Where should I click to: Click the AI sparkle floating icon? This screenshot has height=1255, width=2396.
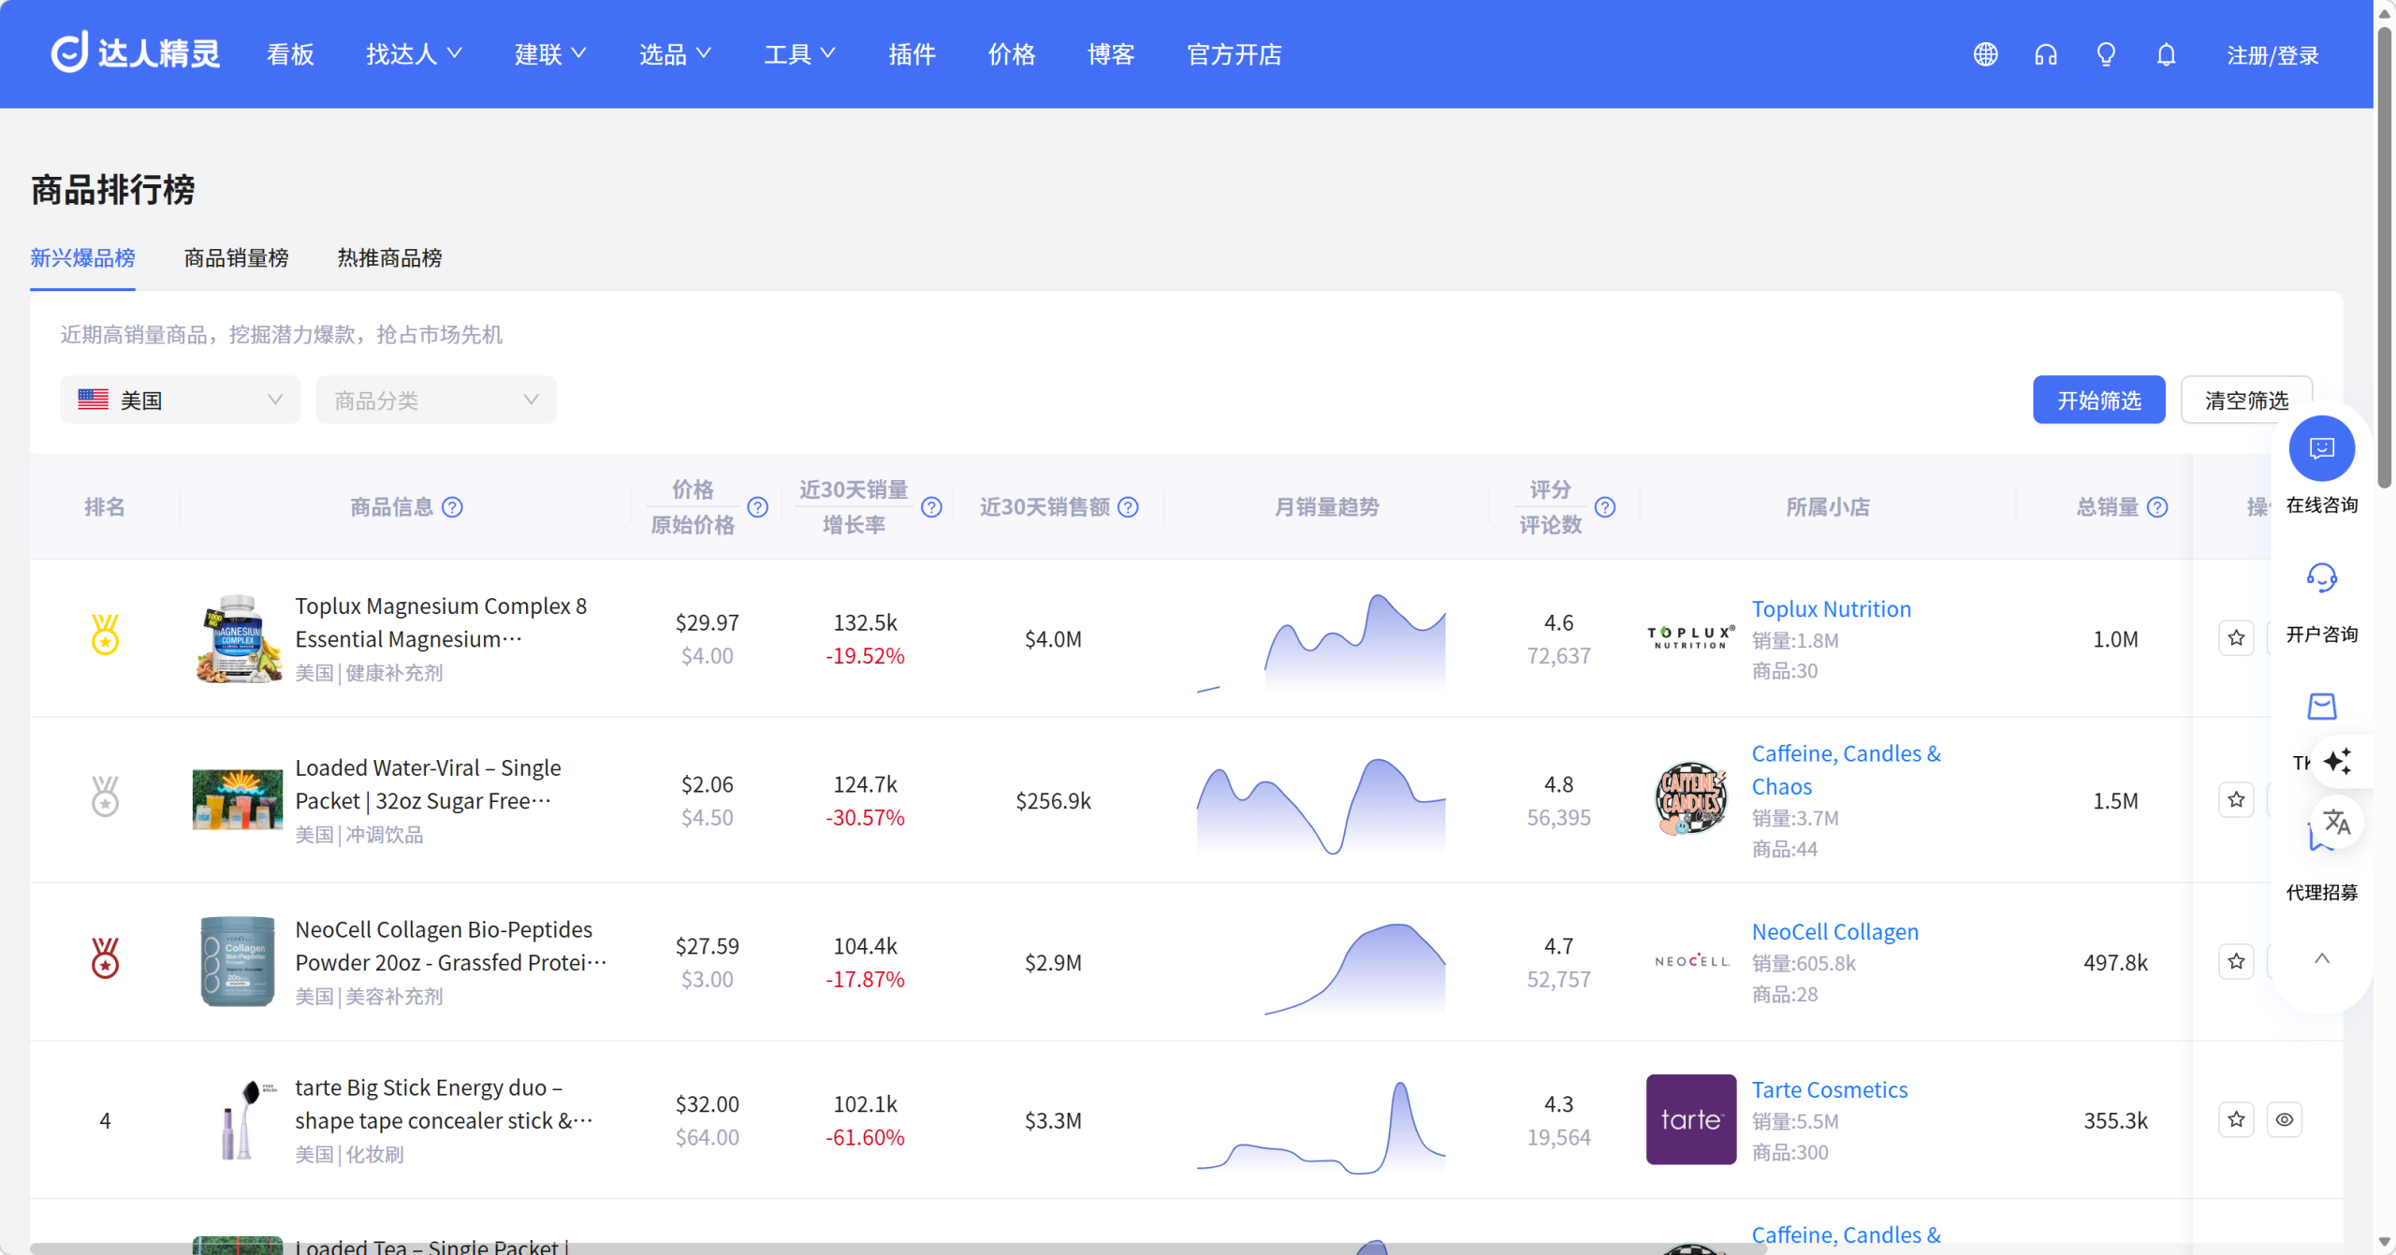2337,762
